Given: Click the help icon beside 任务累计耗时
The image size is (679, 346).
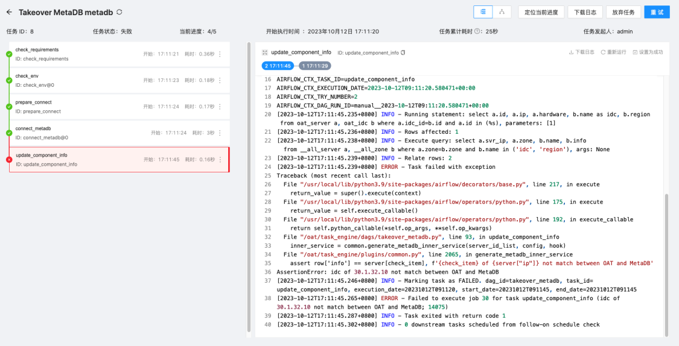Looking at the screenshot, I should click(477, 31).
